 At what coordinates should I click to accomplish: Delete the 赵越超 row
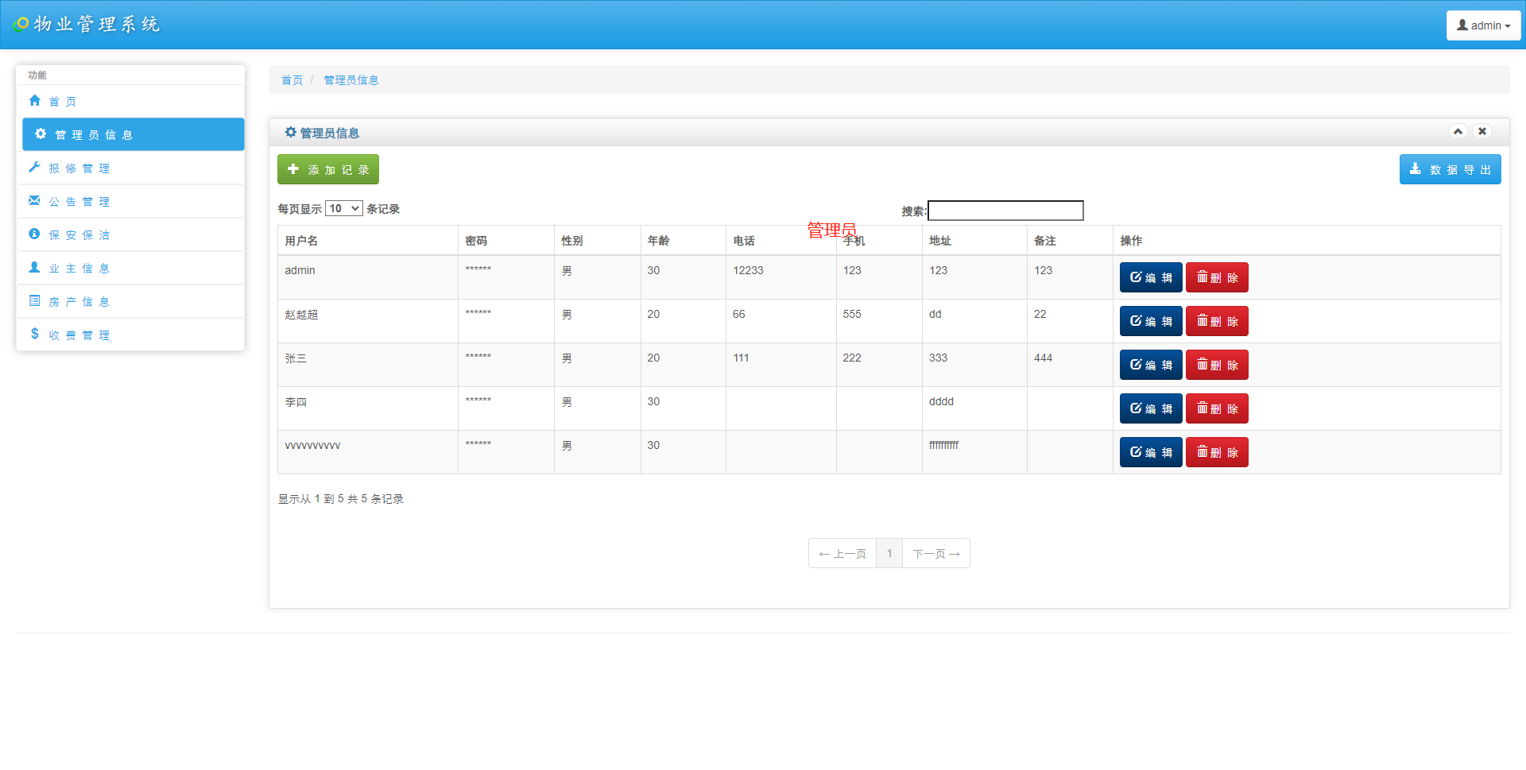tap(1217, 321)
